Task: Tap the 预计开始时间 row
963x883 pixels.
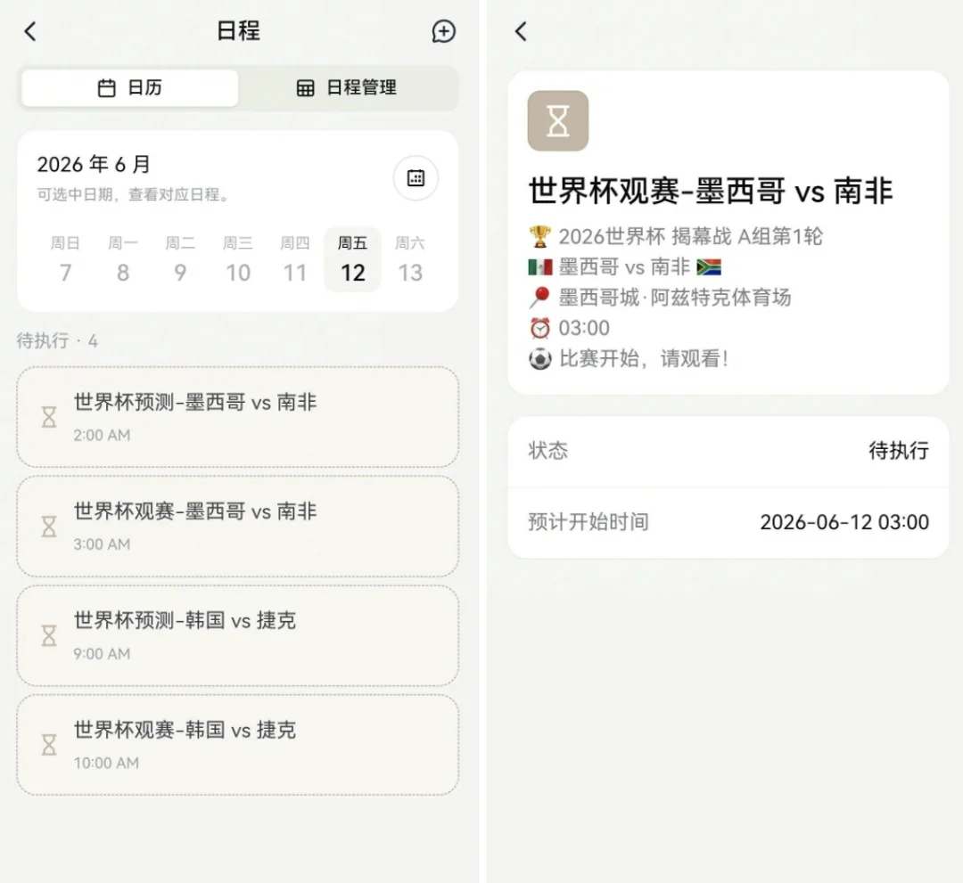Action: click(x=728, y=522)
